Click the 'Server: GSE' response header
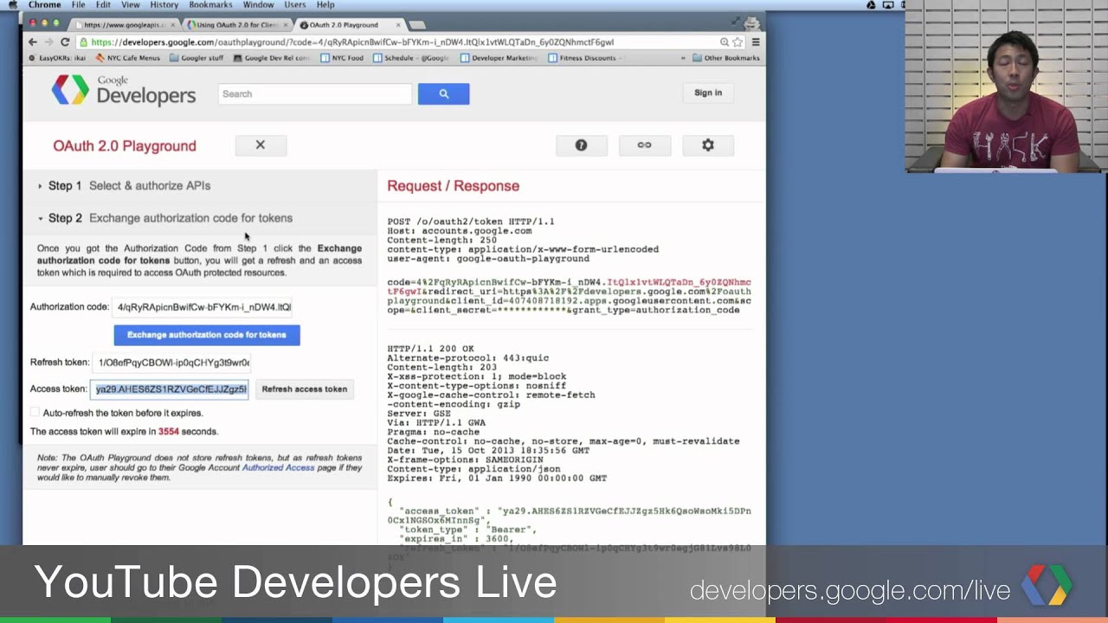This screenshot has width=1108, height=623. pos(418,414)
